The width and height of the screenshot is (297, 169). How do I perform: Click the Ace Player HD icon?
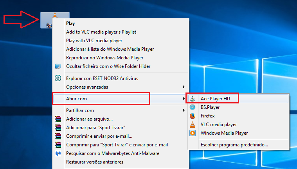point(193,99)
